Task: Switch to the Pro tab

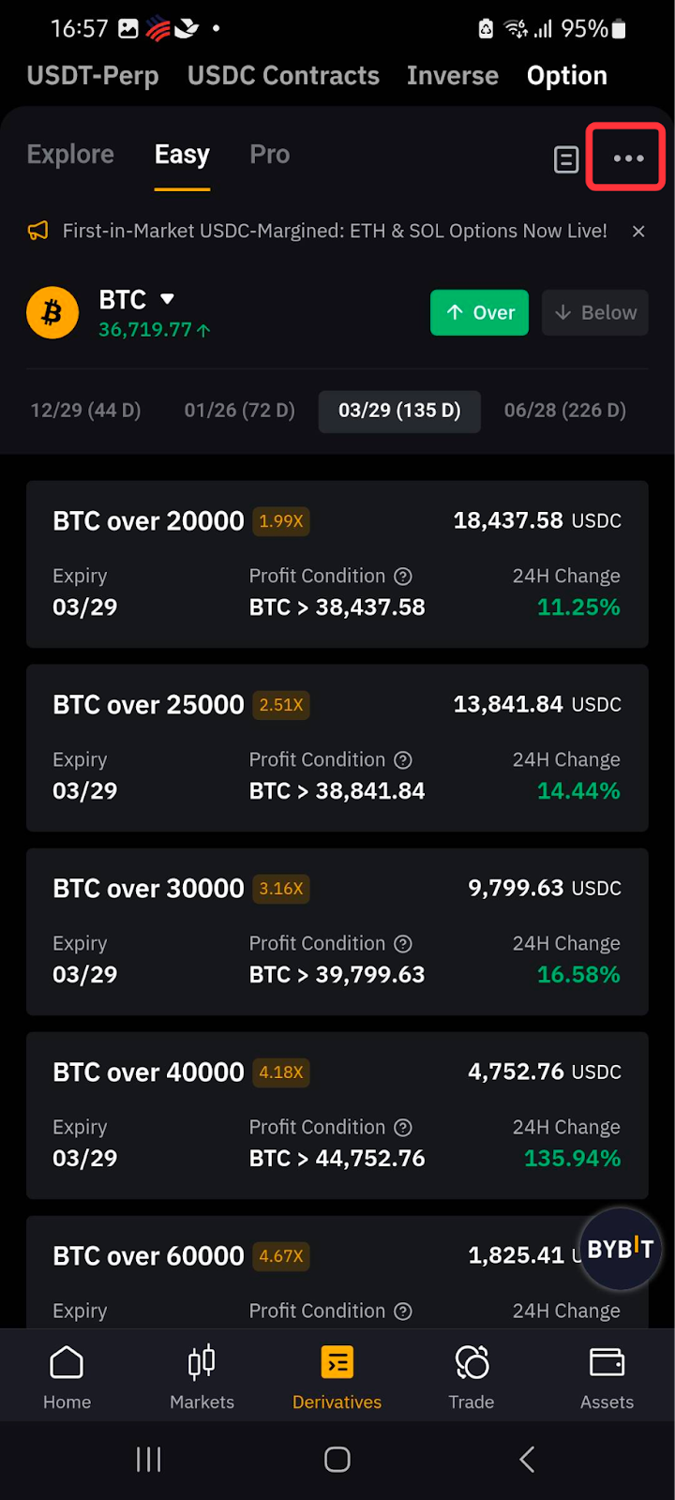Action: point(269,155)
